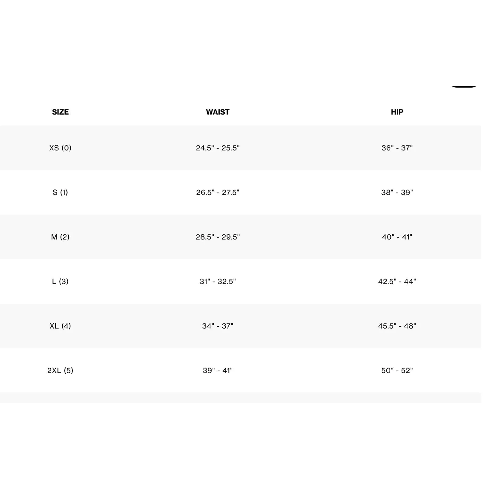Click the SIZE column header

60,112
